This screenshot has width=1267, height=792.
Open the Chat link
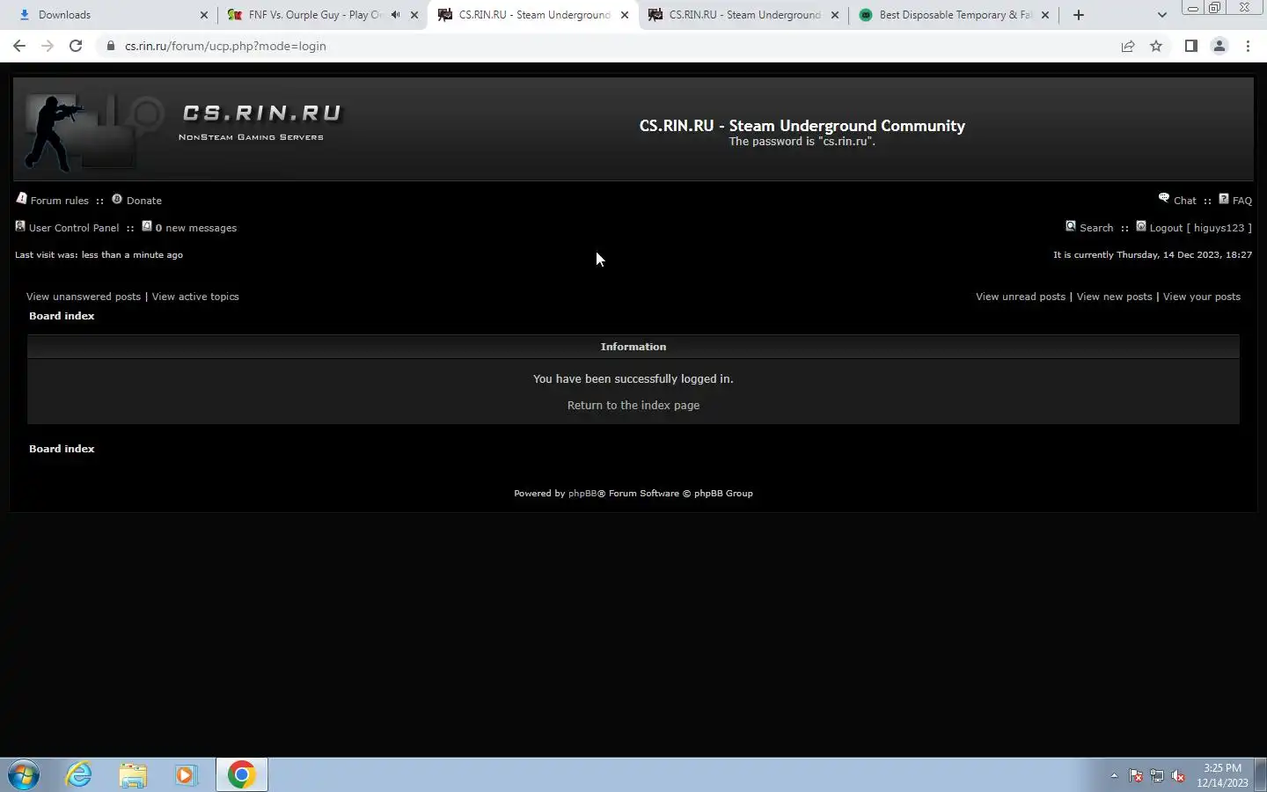click(1184, 201)
